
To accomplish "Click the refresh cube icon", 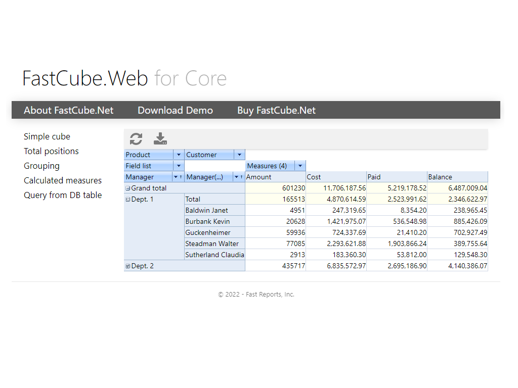I will click(x=136, y=139).
